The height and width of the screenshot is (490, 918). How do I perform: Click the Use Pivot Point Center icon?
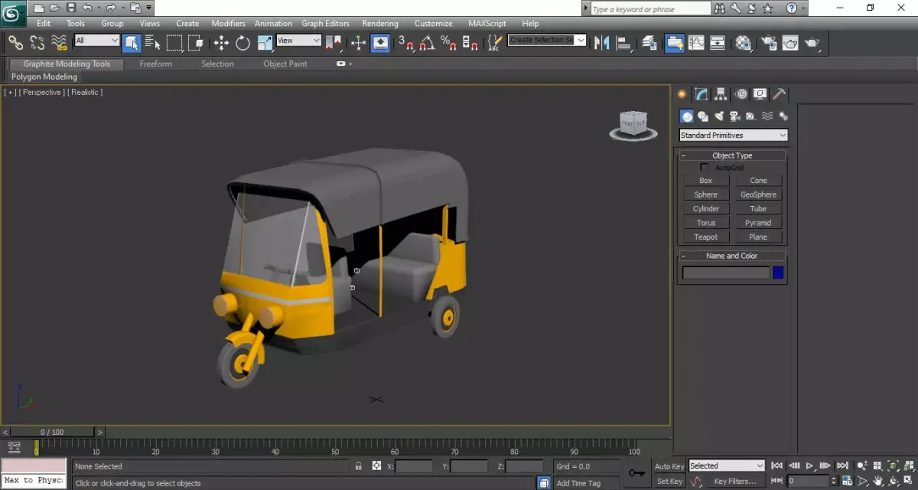334,42
